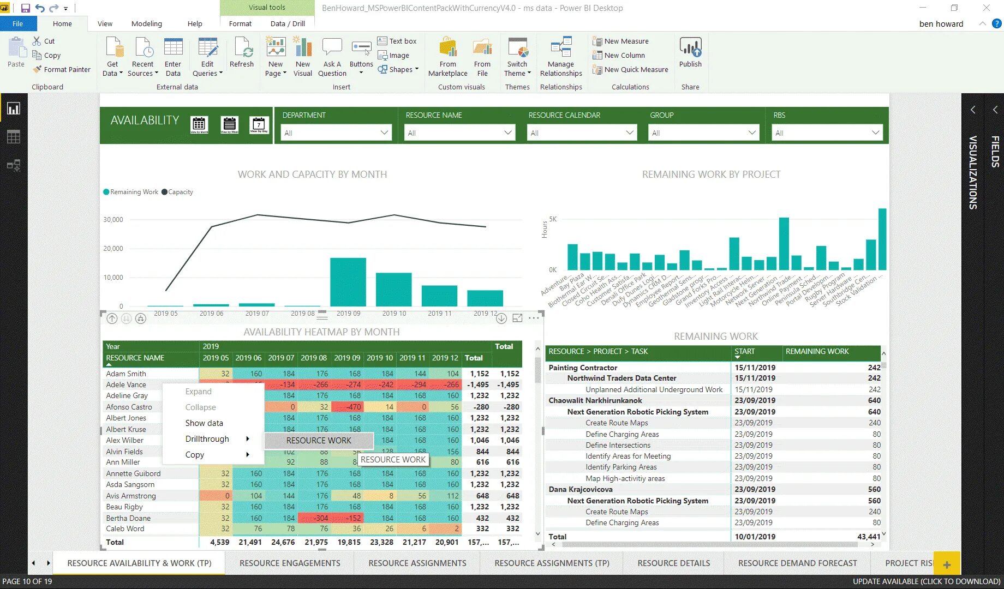Redo the last undone action
Image resolution: width=1004 pixels, height=589 pixels.
(53, 8)
